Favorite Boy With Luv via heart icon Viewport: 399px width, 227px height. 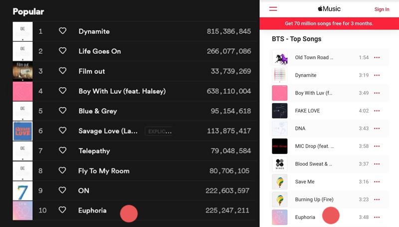tap(63, 91)
